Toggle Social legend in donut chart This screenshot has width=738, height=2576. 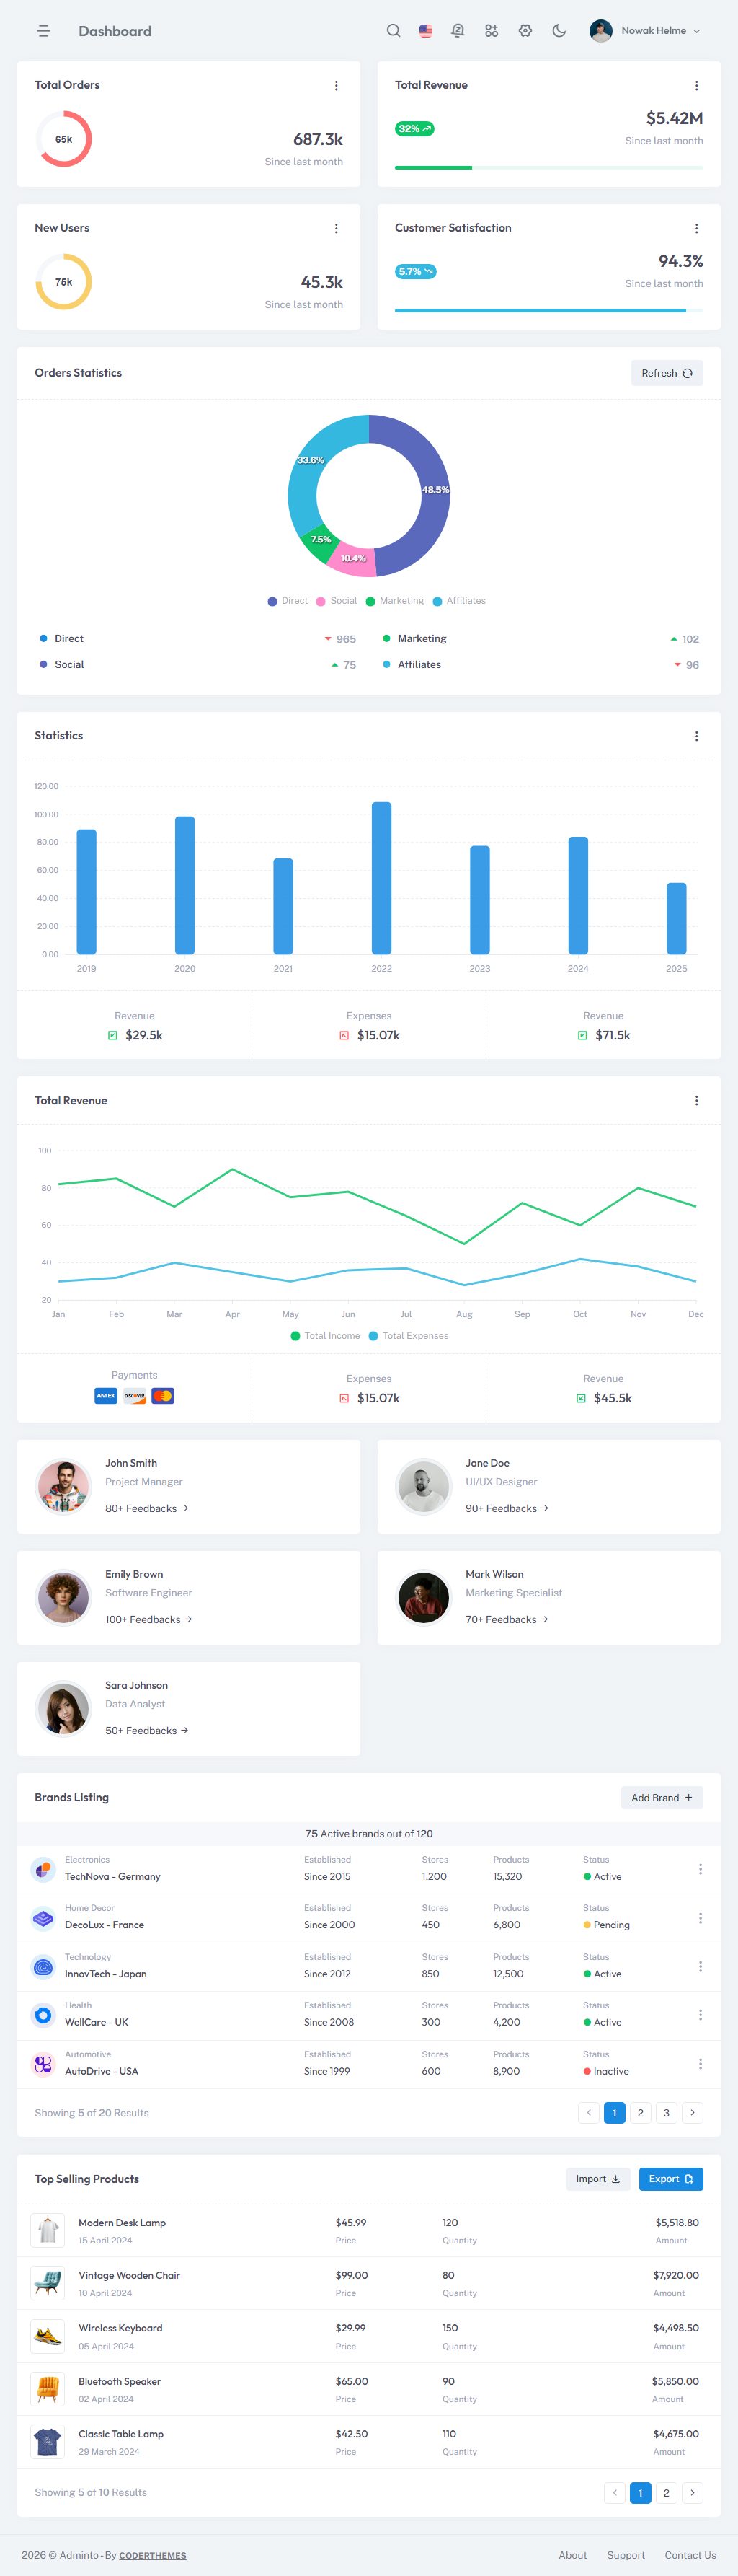point(337,601)
